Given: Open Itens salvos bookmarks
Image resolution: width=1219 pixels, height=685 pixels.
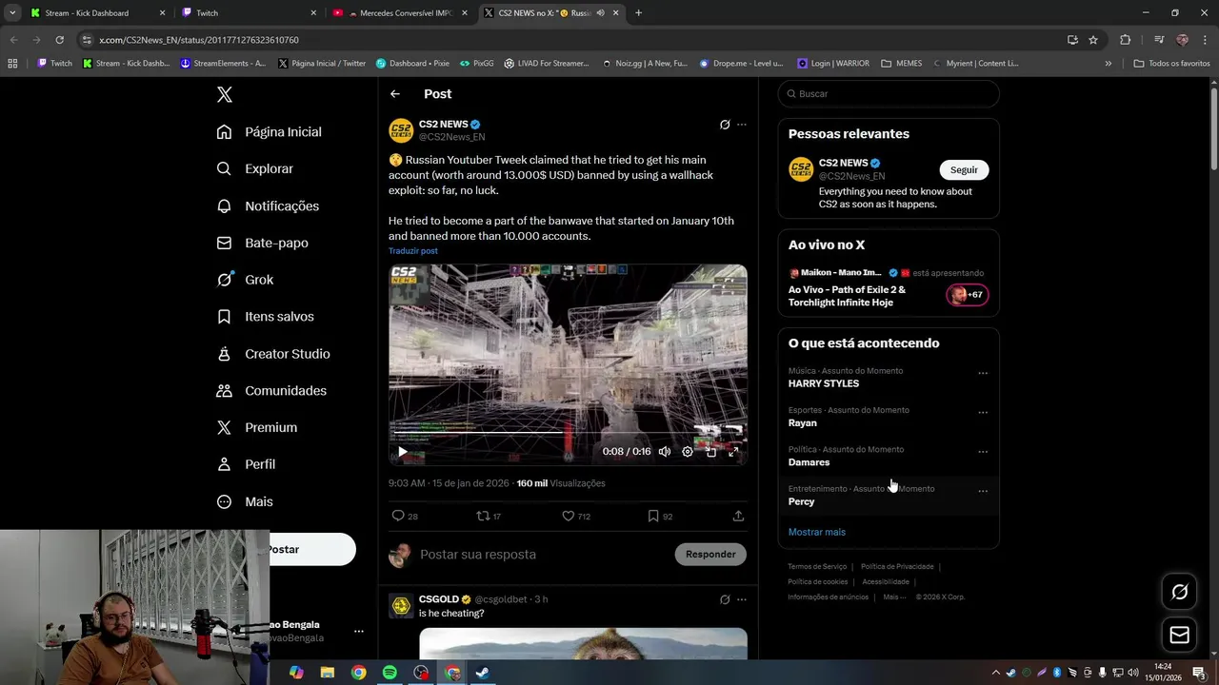Looking at the screenshot, I should 265,316.
